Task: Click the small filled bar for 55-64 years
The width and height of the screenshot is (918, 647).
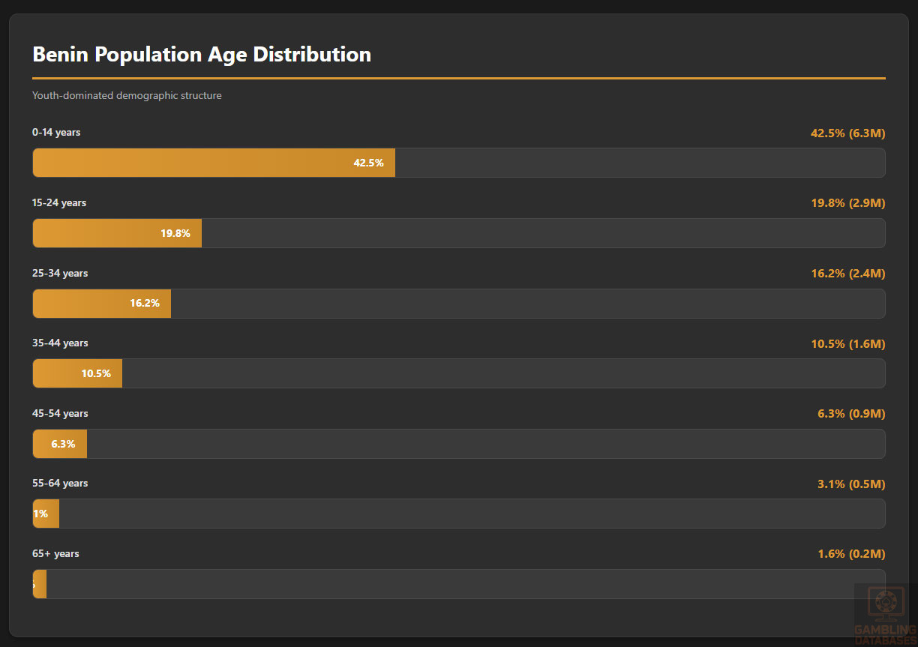Action: click(x=46, y=514)
